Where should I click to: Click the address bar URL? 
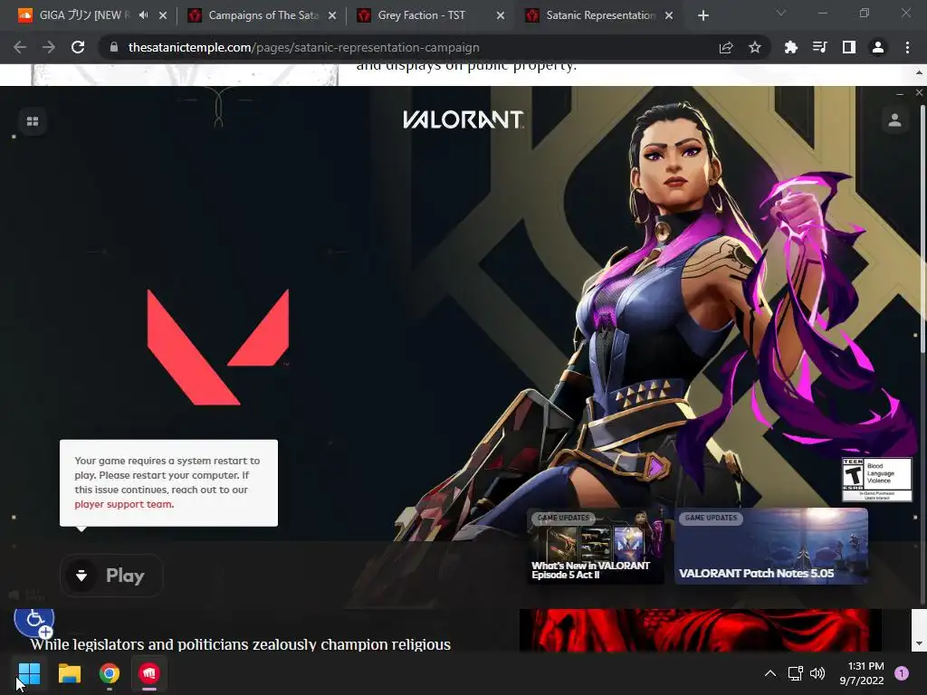[x=304, y=47]
